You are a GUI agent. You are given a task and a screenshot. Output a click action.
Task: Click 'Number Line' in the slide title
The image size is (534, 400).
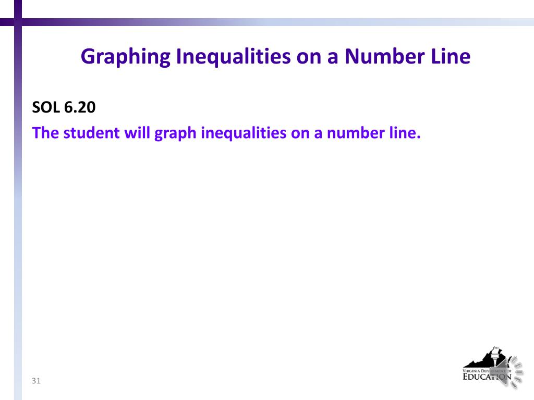click(408, 56)
